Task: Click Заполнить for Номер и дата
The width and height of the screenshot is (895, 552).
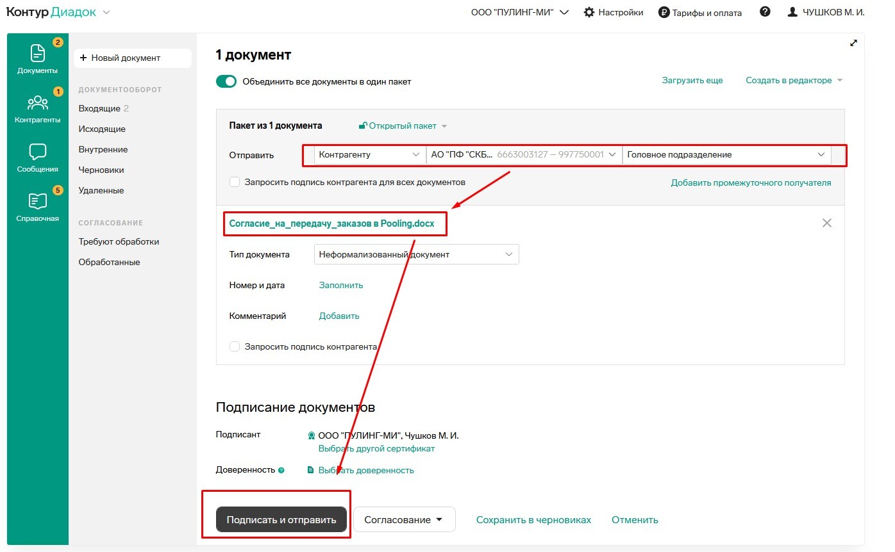Action: pos(341,285)
